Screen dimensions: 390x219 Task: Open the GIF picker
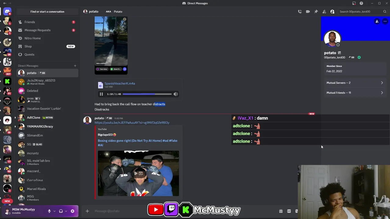click(x=289, y=211)
